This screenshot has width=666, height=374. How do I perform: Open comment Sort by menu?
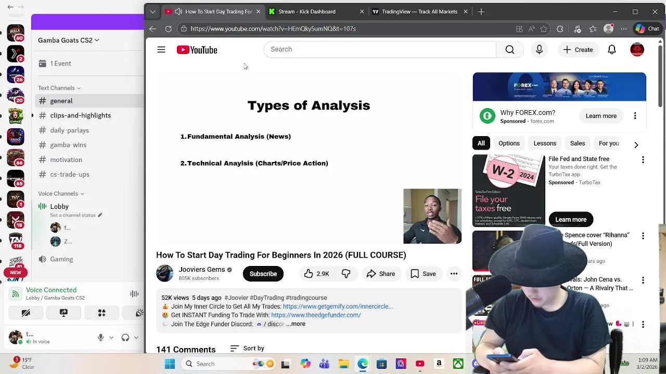point(247,349)
